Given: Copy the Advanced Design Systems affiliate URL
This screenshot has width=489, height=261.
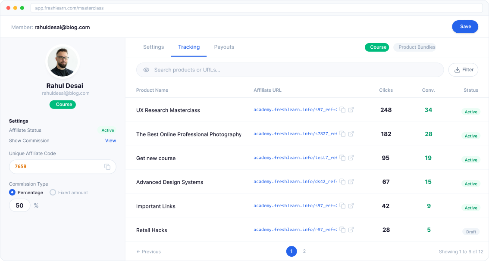Looking at the screenshot, I should pos(343,182).
